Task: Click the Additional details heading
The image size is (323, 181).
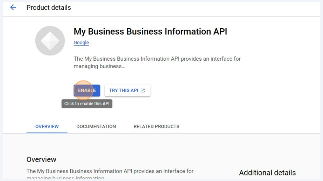Action: coord(267,173)
